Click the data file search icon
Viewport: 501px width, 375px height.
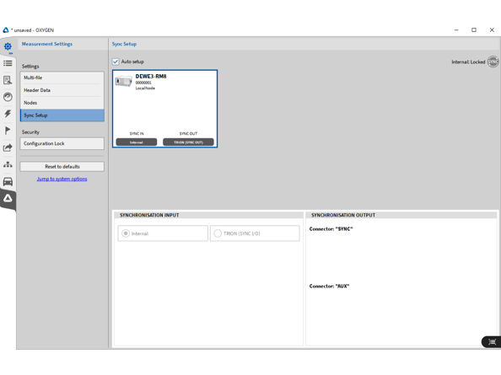coord(8,80)
